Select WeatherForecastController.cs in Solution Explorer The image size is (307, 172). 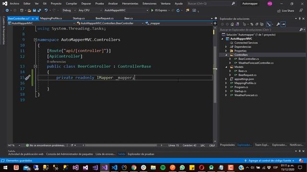pyautogui.click(x=256, y=63)
